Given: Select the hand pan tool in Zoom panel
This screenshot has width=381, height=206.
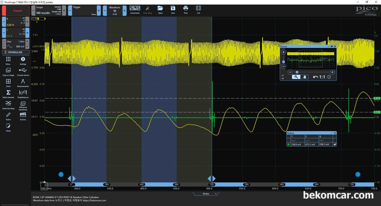Looking at the screenshot, I should coord(304,77).
